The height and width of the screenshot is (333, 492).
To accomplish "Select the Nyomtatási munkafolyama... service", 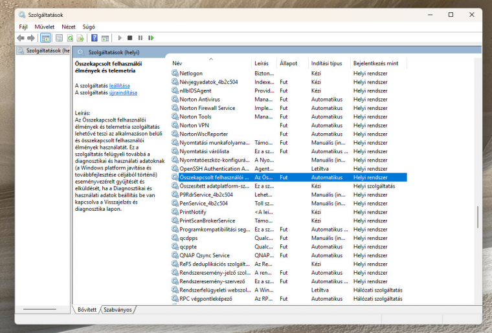I will click(289, 142).
